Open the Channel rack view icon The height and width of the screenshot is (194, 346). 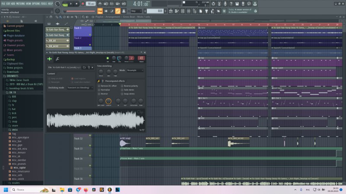click(x=183, y=11)
